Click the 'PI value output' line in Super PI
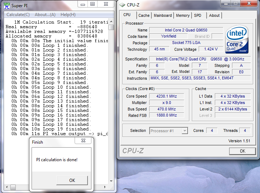The height and width of the screenshot is (193, 260). pyautogui.click(x=60, y=134)
